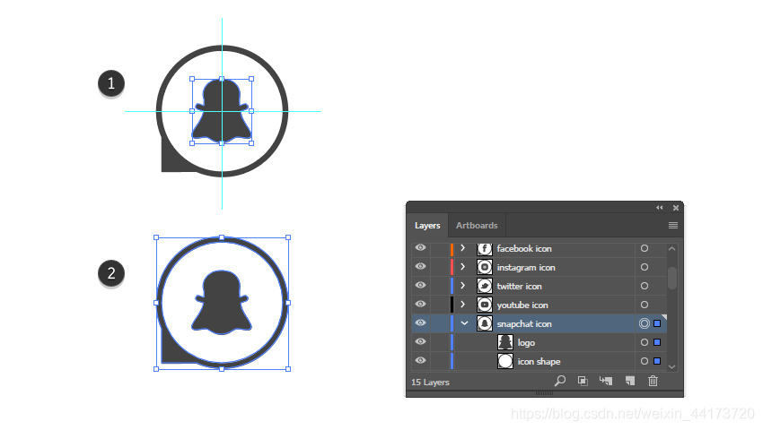Select the 'facebook icon' layer name
Viewport: 763px width, 430px height.
click(x=524, y=249)
